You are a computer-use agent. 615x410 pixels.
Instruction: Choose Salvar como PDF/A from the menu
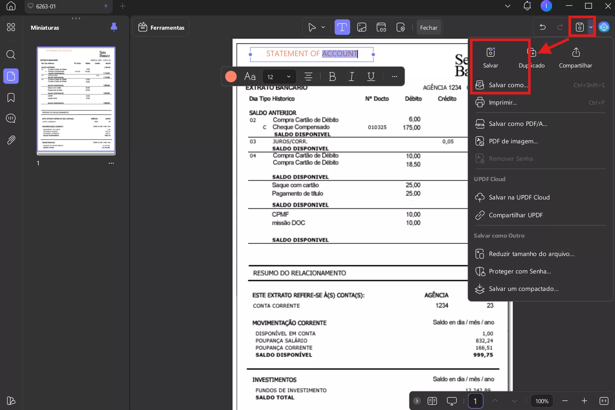(x=518, y=124)
